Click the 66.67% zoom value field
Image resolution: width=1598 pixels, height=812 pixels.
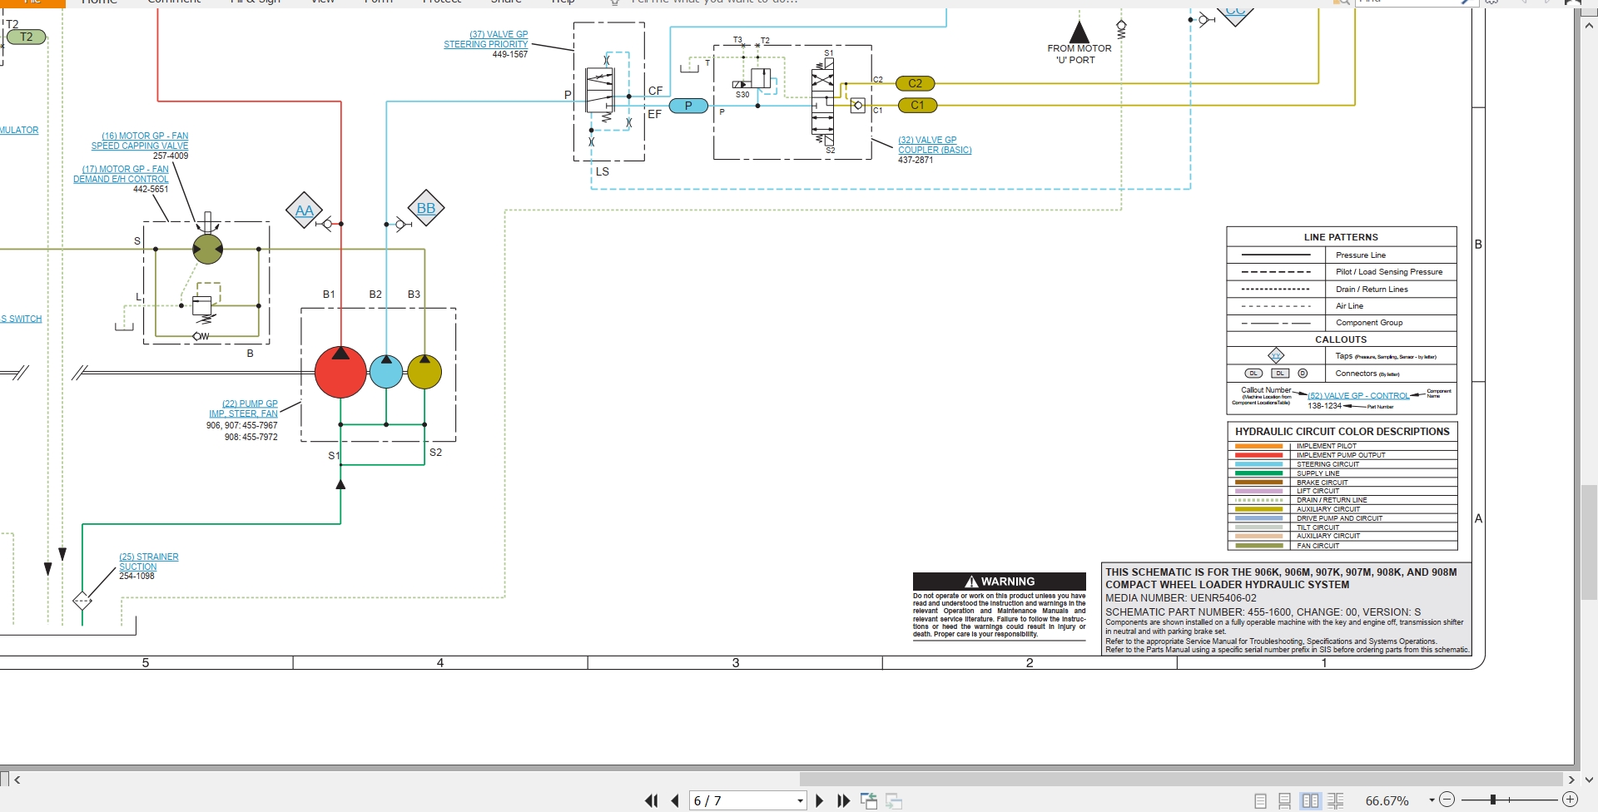(x=1387, y=800)
